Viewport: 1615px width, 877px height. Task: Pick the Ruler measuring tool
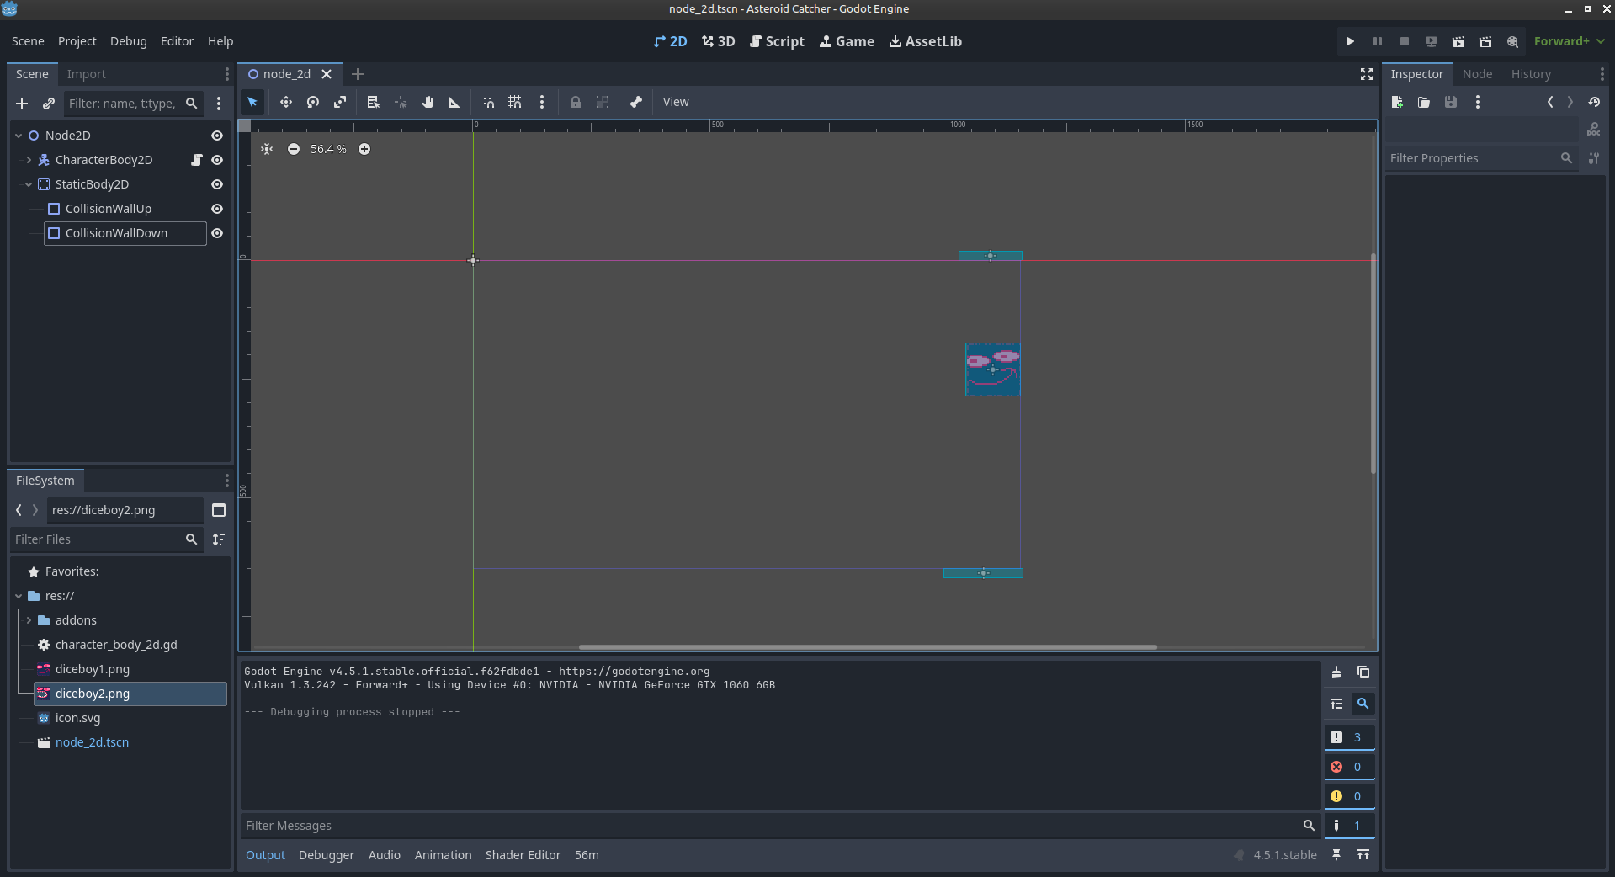[x=454, y=102]
